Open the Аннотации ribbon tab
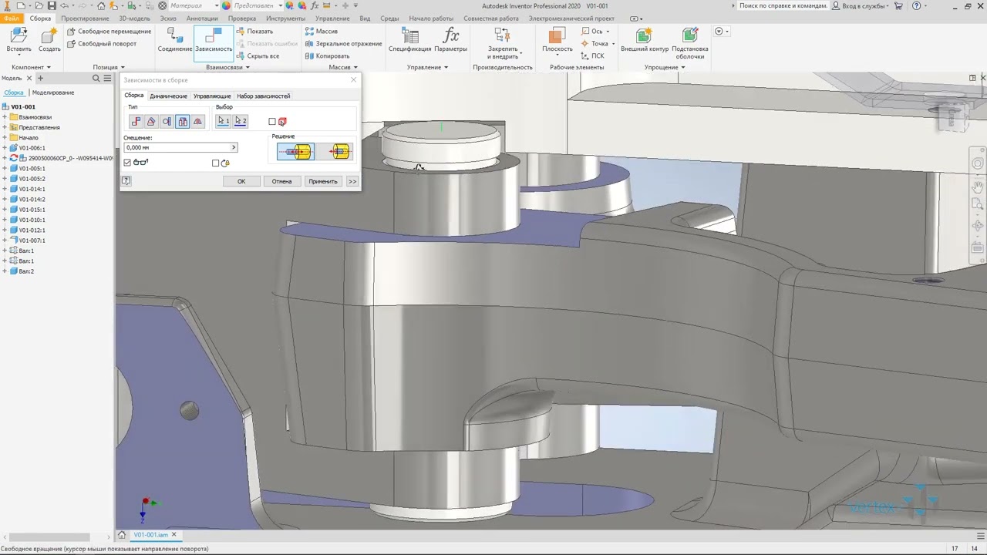 [202, 18]
